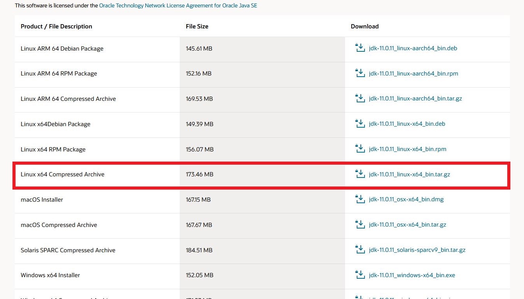Select the 152.16 MB file size
The height and width of the screenshot is (299, 524).
(x=199, y=74)
